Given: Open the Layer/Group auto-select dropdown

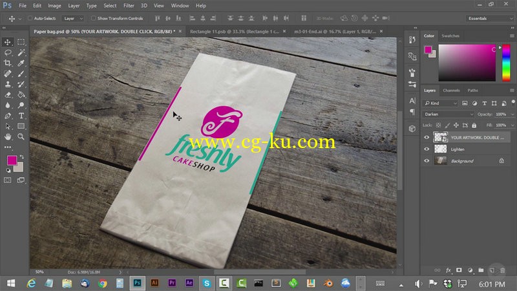Looking at the screenshot, I should point(73,19).
